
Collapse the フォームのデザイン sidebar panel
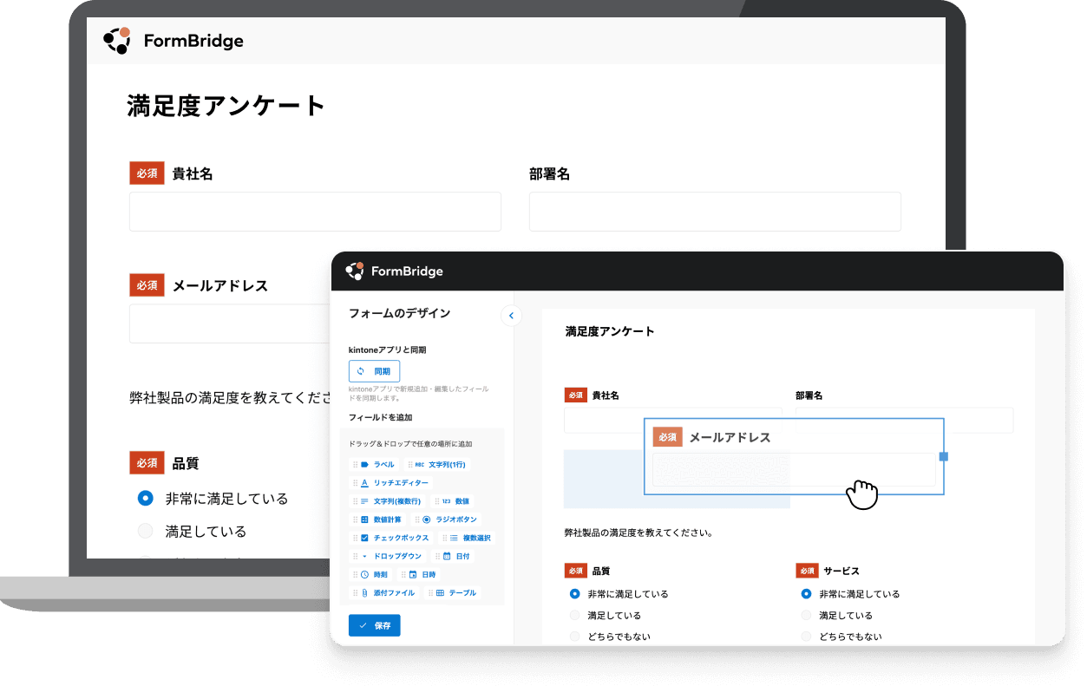[x=511, y=316]
